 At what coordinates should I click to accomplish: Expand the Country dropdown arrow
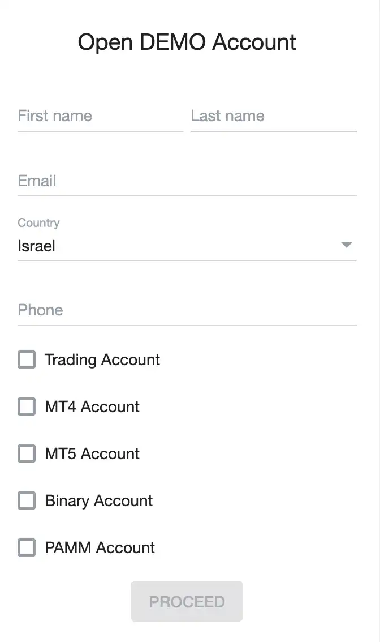347,246
